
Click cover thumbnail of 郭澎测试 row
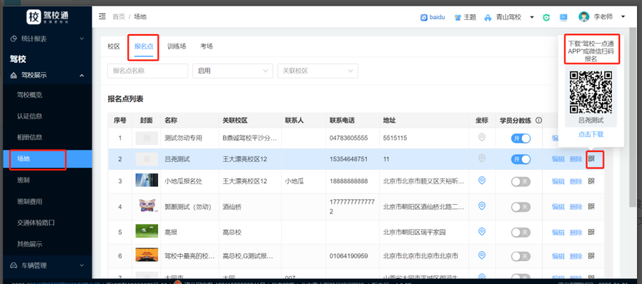(147, 206)
